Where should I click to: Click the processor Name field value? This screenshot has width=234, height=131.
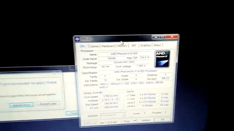click(x=124, y=54)
